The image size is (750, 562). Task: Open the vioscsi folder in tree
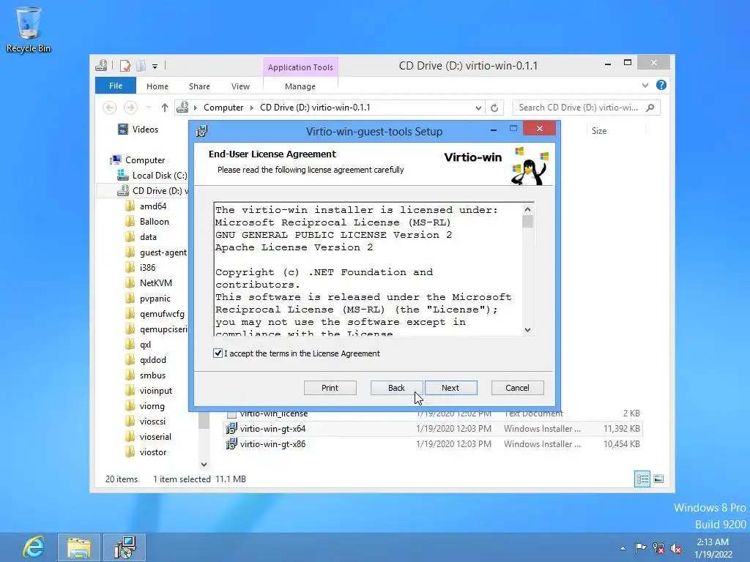[x=146, y=421]
